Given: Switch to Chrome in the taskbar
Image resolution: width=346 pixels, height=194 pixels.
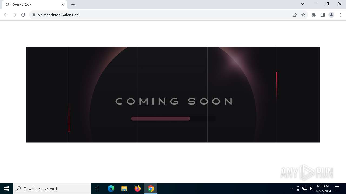Looking at the screenshot, I should point(151,189).
